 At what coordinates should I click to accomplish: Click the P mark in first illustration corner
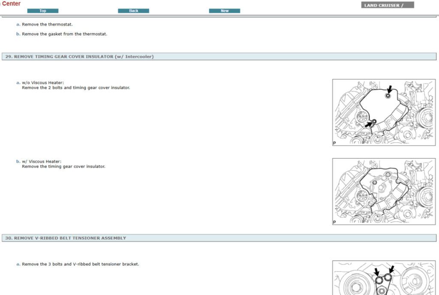pyautogui.click(x=334, y=143)
